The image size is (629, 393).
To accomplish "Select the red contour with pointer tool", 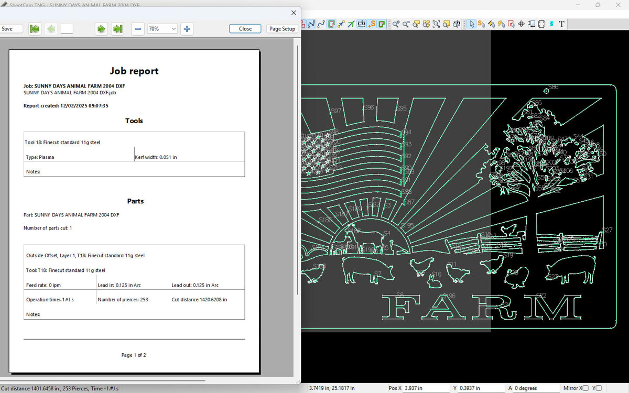I will pos(512,24).
